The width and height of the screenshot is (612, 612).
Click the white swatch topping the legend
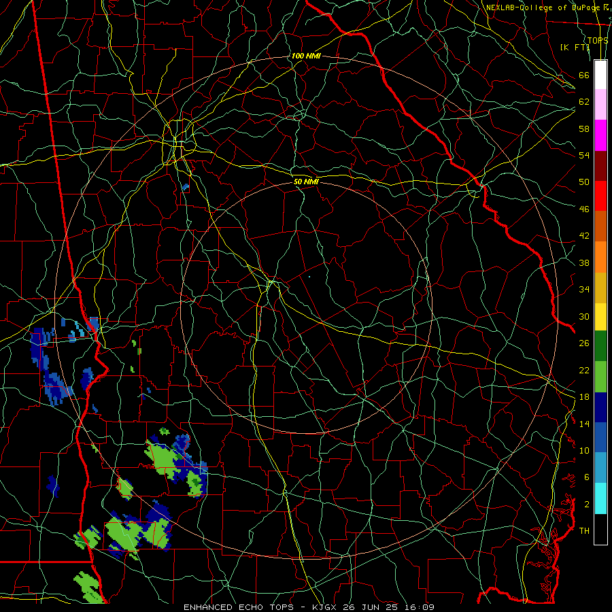600,75
